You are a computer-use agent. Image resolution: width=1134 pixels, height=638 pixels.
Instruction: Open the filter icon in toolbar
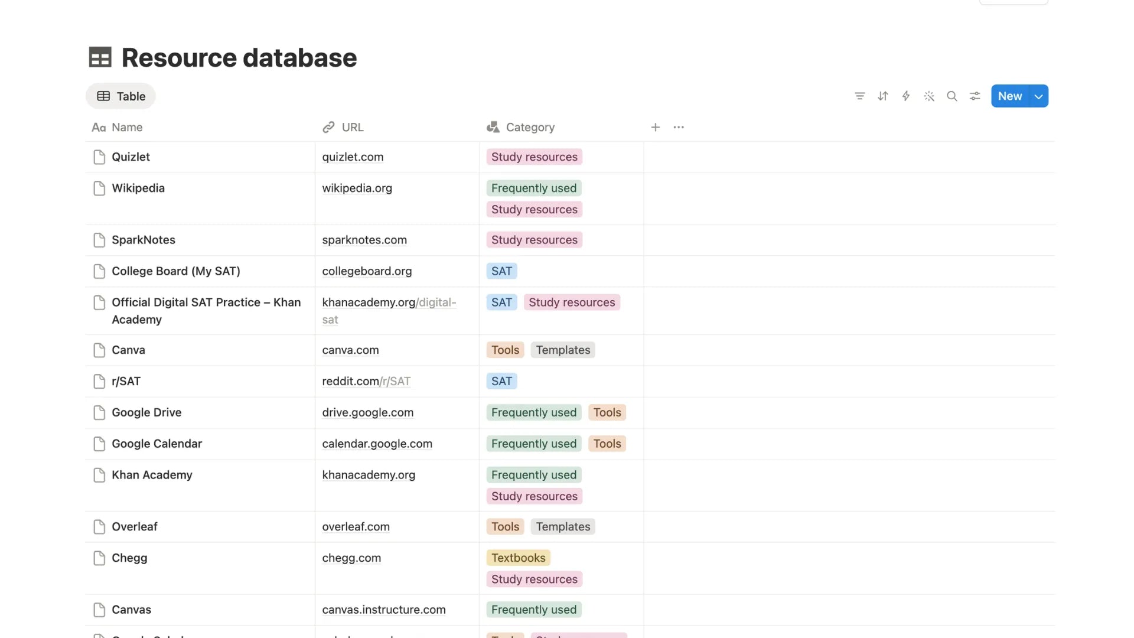coord(859,96)
